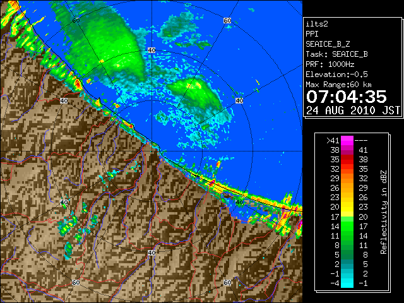Click the -4 label at legend bottom
Image resolution: width=404 pixels, height=303 pixels.
point(335,283)
